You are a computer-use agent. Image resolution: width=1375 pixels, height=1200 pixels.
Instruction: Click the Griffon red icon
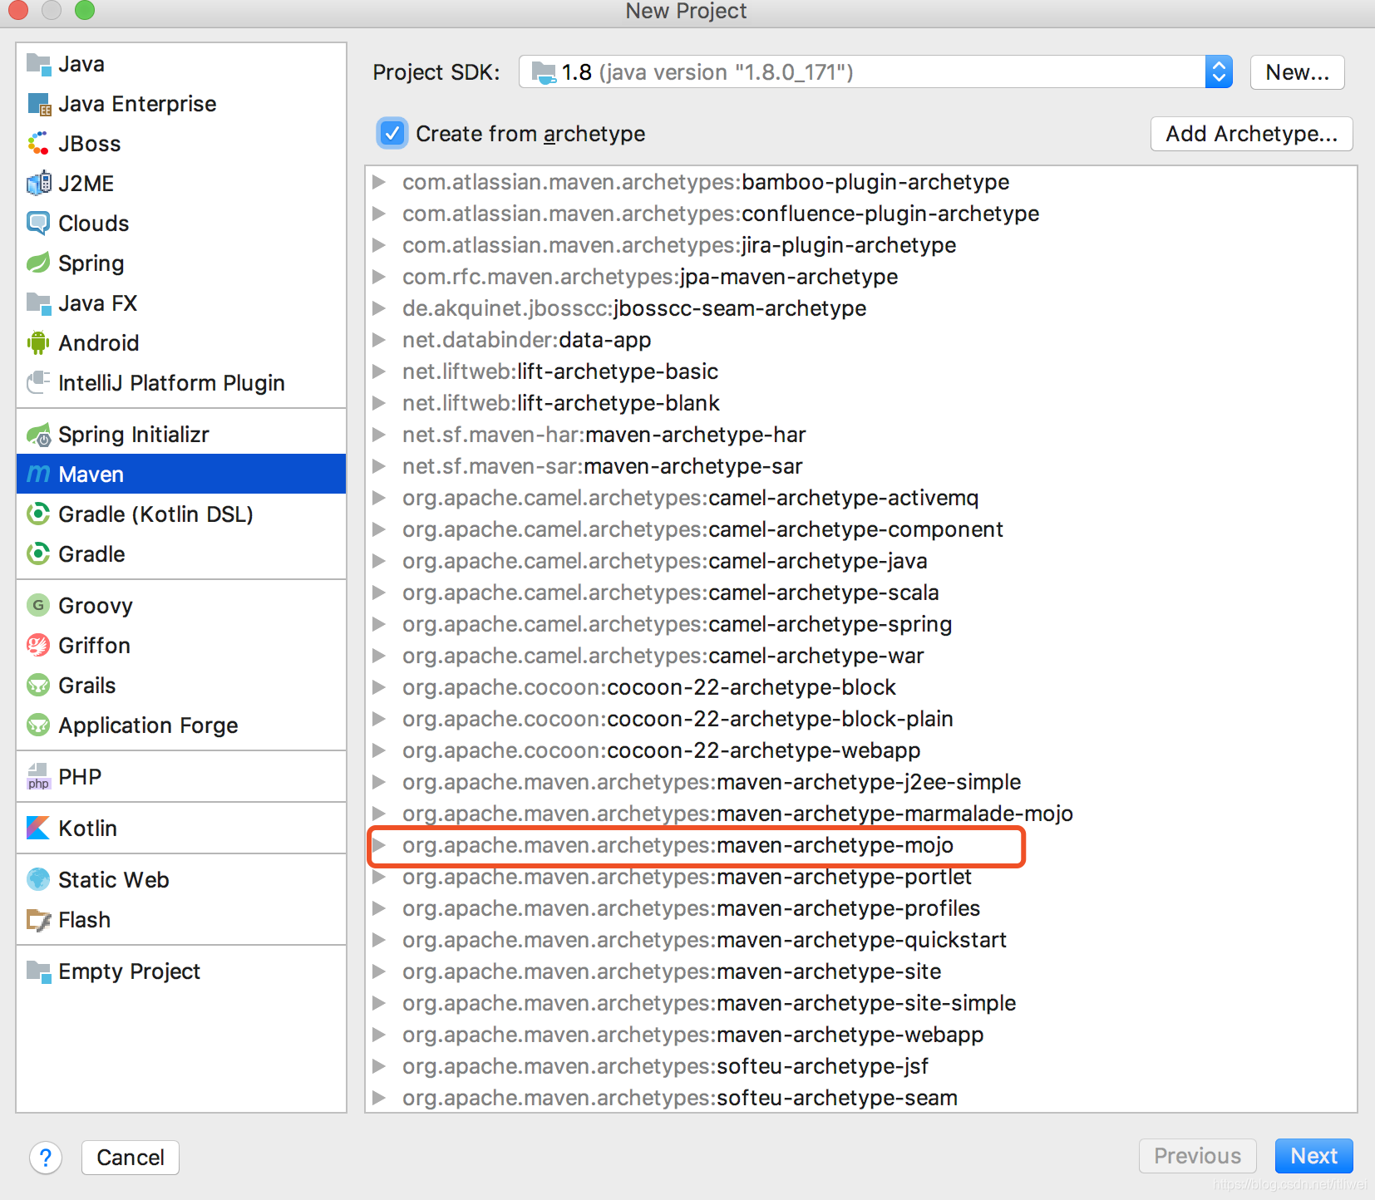[38, 646]
